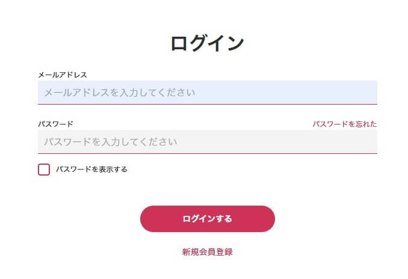Click the メールアドレス field label
Screen dimensions: 408x279
pyautogui.click(x=63, y=75)
